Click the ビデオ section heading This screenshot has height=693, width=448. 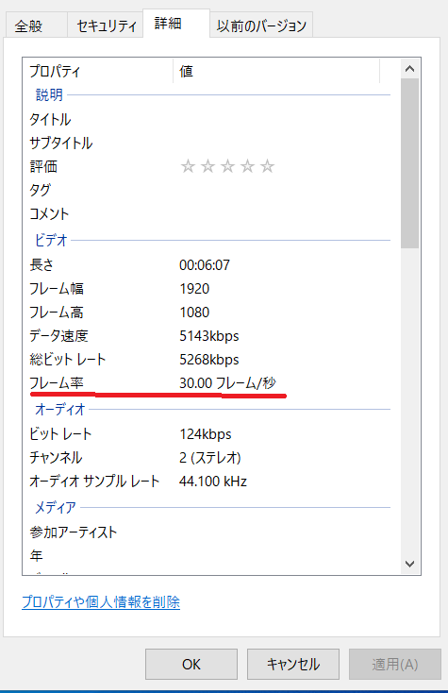[51, 240]
